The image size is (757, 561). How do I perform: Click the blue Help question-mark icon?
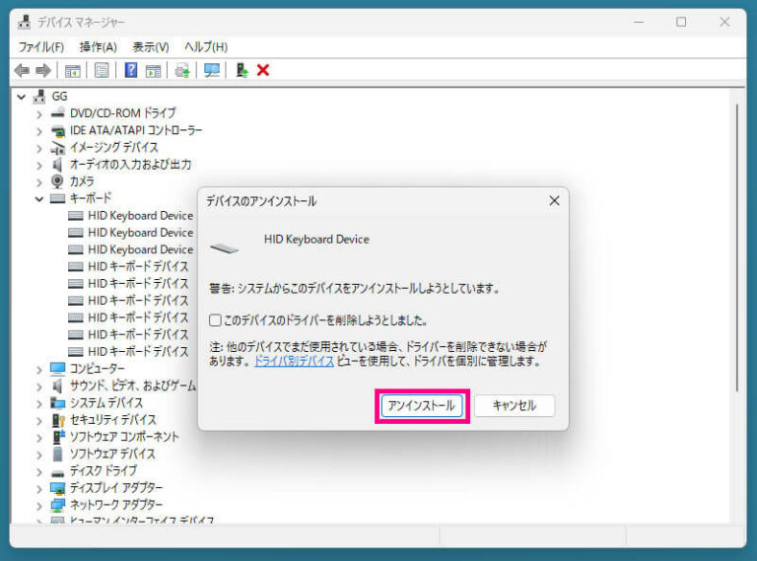click(x=130, y=70)
